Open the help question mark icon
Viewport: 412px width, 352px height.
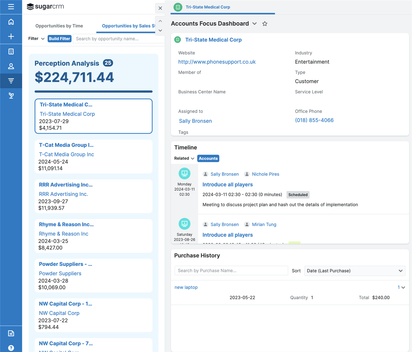point(11,348)
